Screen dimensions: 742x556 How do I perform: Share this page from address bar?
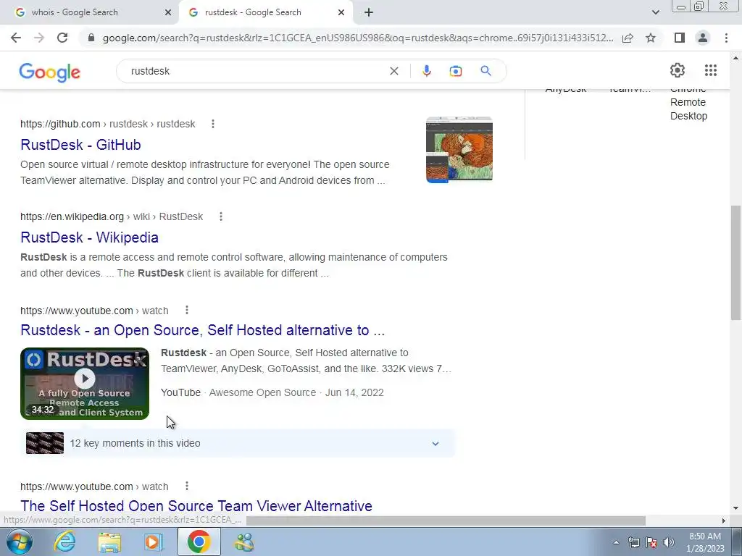click(x=628, y=38)
